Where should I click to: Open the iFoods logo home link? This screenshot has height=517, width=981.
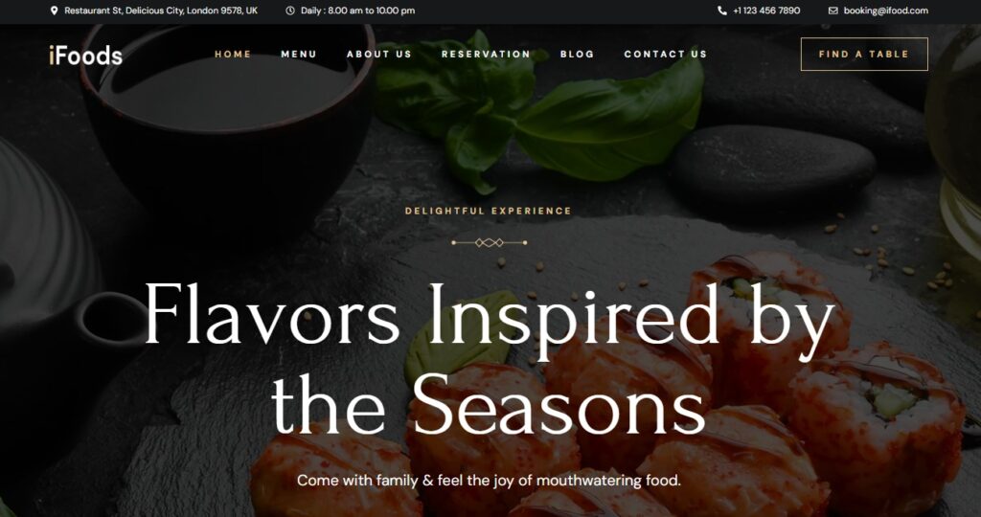click(85, 56)
